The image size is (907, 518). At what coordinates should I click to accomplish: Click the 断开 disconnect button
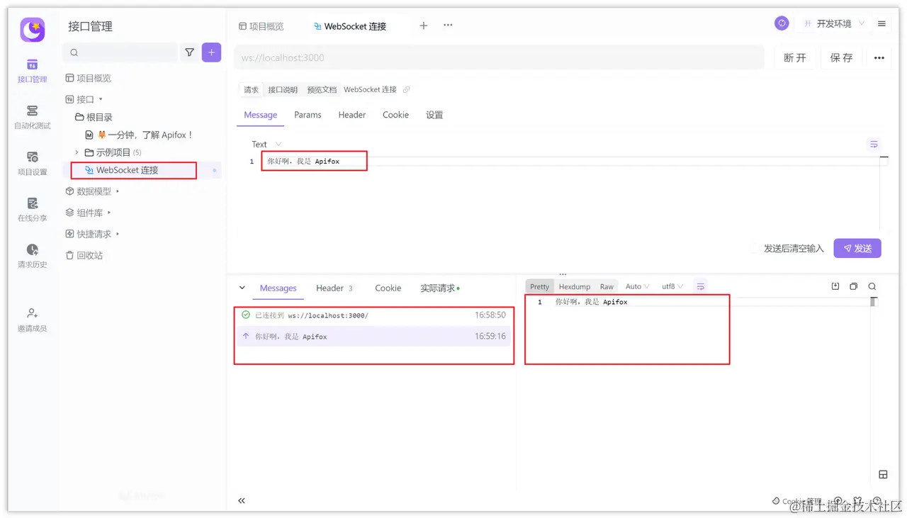pos(795,57)
